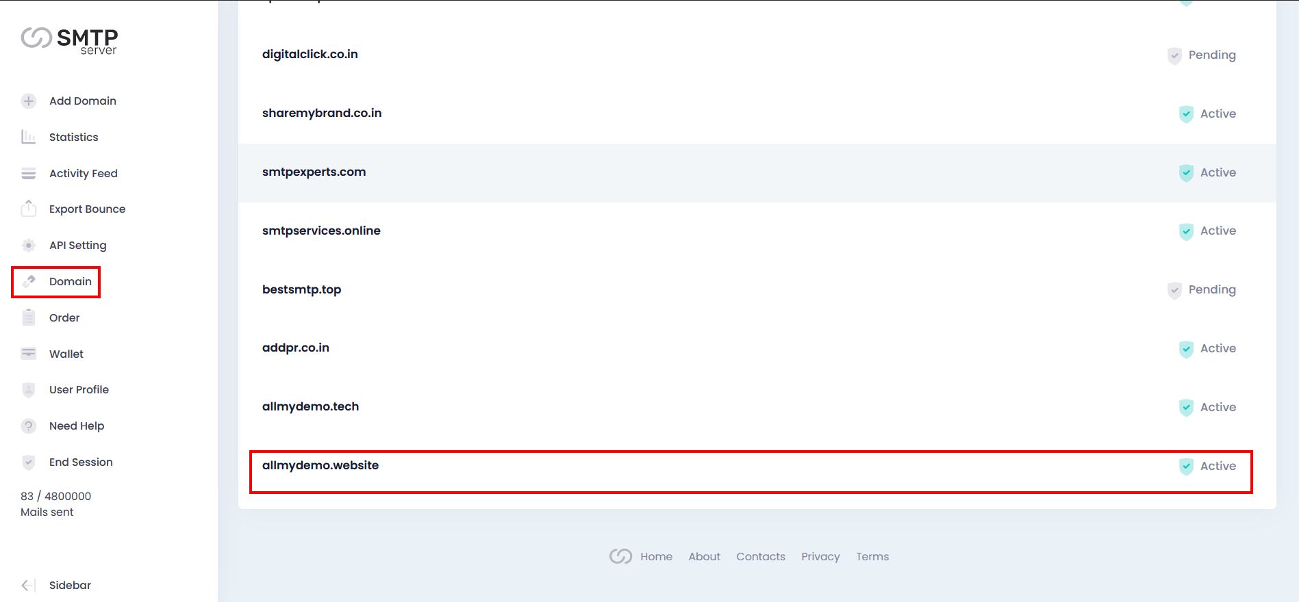
Task: Click the plus icon beside Add Domain
Action: click(x=28, y=101)
